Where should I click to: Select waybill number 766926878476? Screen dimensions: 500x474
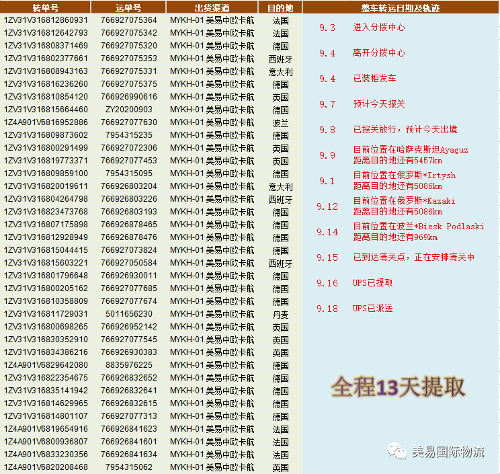(x=129, y=237)
